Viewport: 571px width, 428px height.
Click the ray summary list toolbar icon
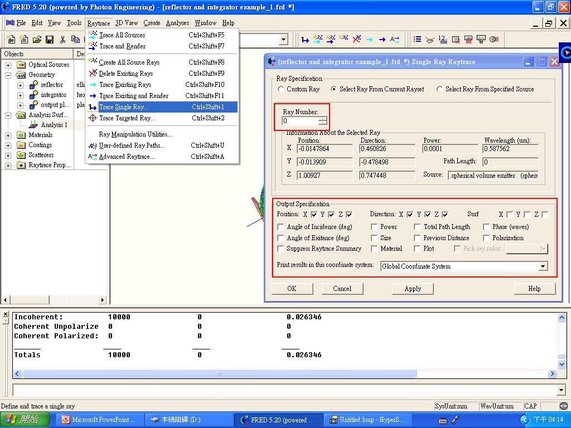[417, 40]
